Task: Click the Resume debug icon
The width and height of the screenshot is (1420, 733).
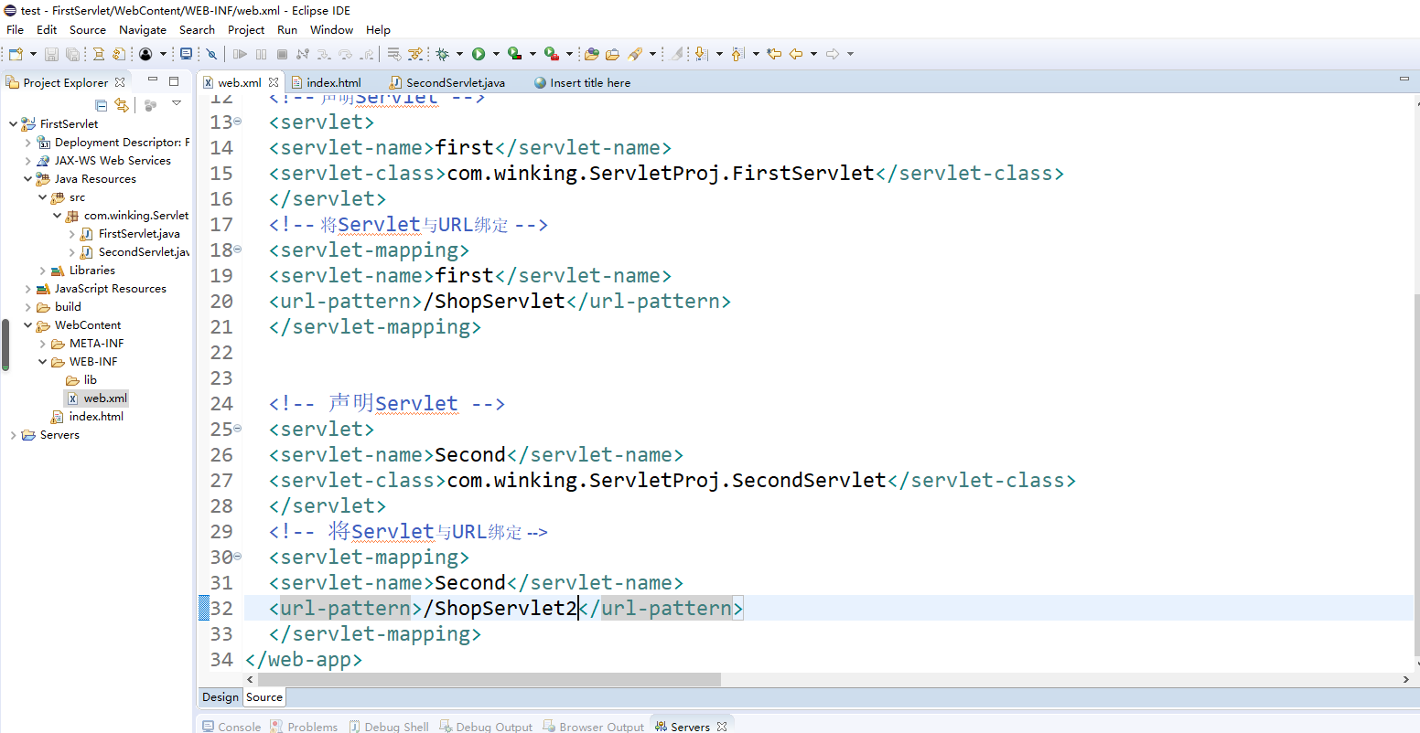Action: 240,54
